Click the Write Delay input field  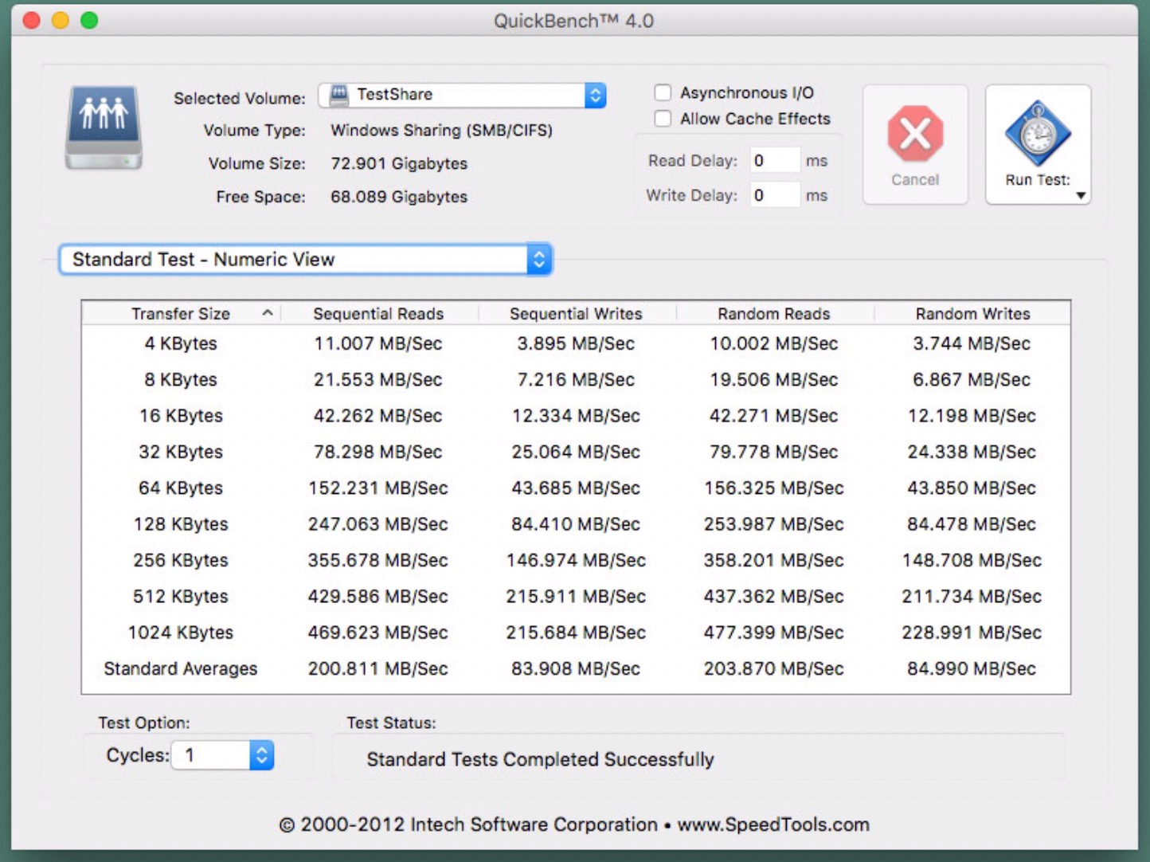pos(775,195)
